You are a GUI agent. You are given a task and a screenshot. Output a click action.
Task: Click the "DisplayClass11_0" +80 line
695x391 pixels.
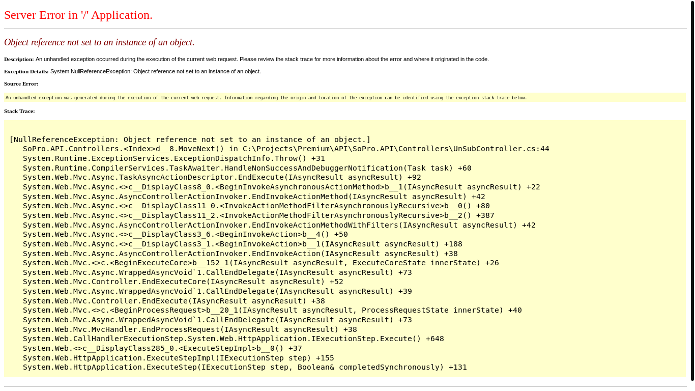click(256, 206)
